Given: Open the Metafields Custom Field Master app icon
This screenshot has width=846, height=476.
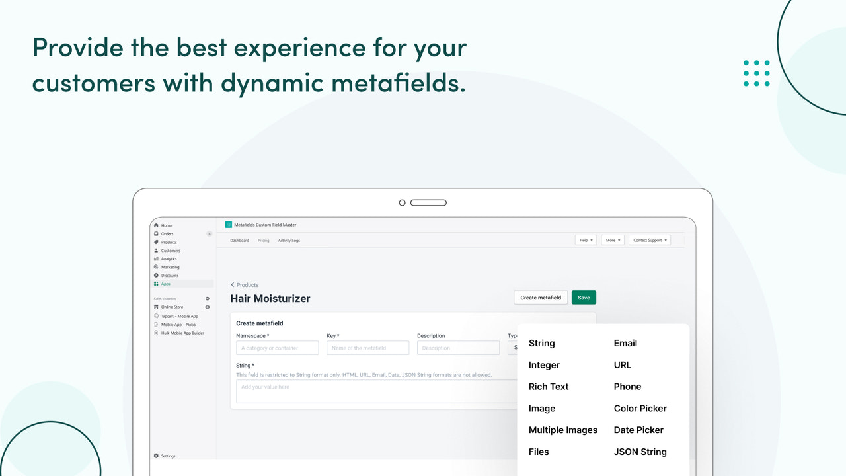Looking at the screenshot, I should tap(230, 224).
